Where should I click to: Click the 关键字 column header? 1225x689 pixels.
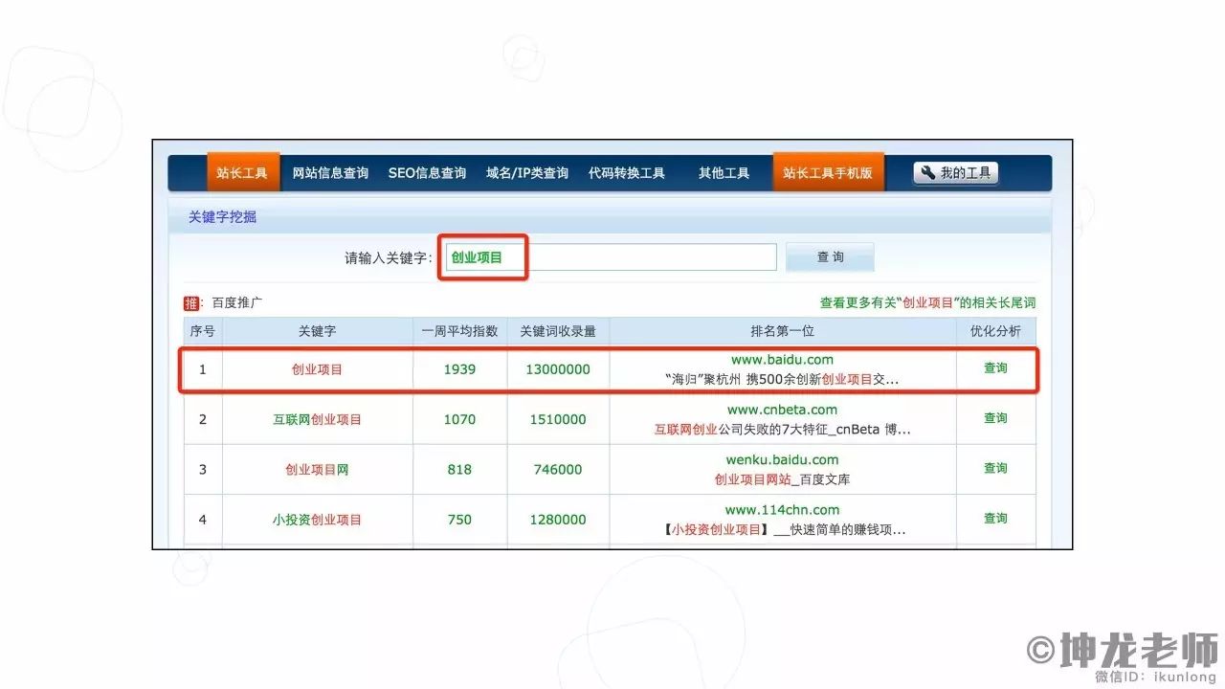pos(317,331)
